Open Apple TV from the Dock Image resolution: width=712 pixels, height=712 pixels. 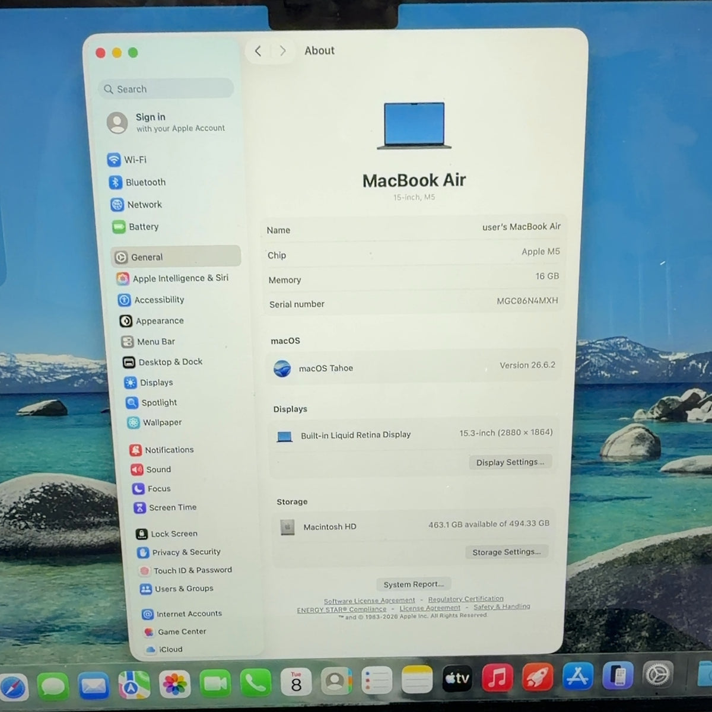pyautogui.click(x=457, y=679)
